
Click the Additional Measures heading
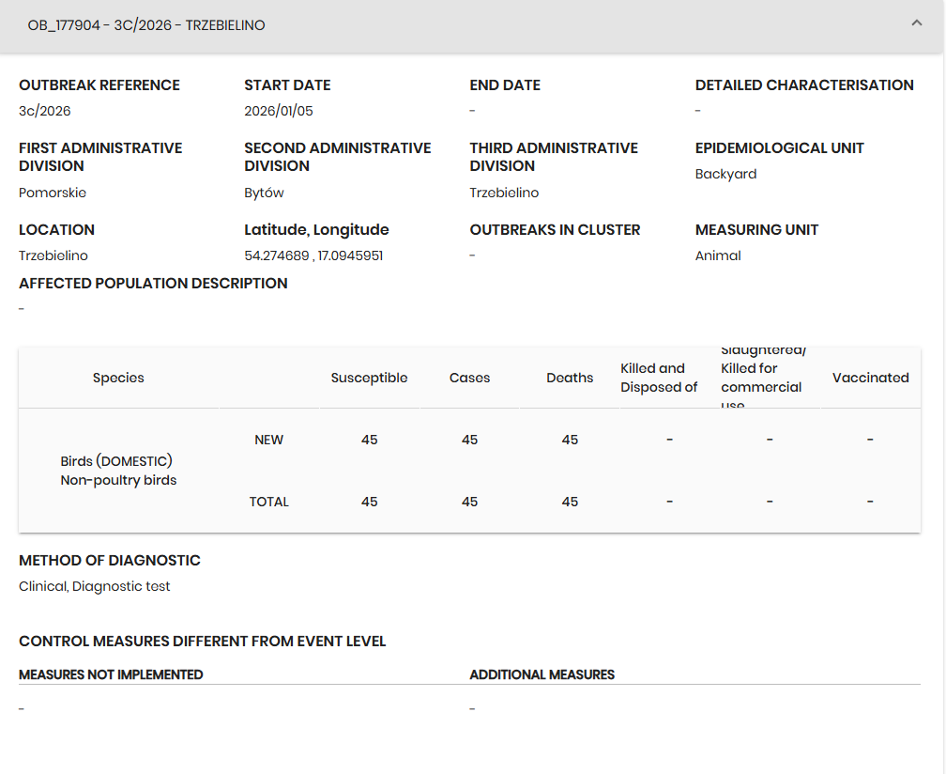[542, 674]
